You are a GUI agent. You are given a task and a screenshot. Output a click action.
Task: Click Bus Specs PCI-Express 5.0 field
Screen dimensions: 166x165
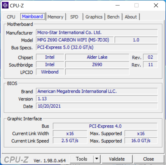(97, 47)
